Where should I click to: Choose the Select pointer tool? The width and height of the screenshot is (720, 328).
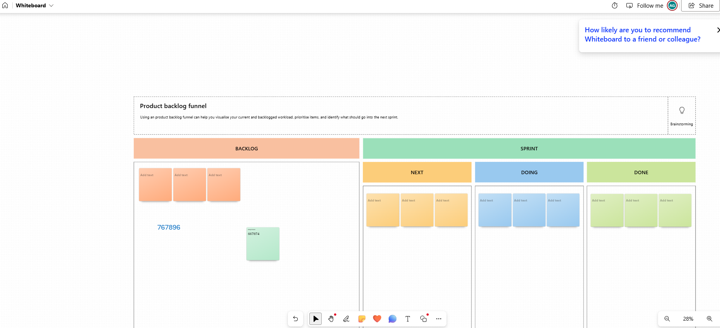tap(316, 319)
